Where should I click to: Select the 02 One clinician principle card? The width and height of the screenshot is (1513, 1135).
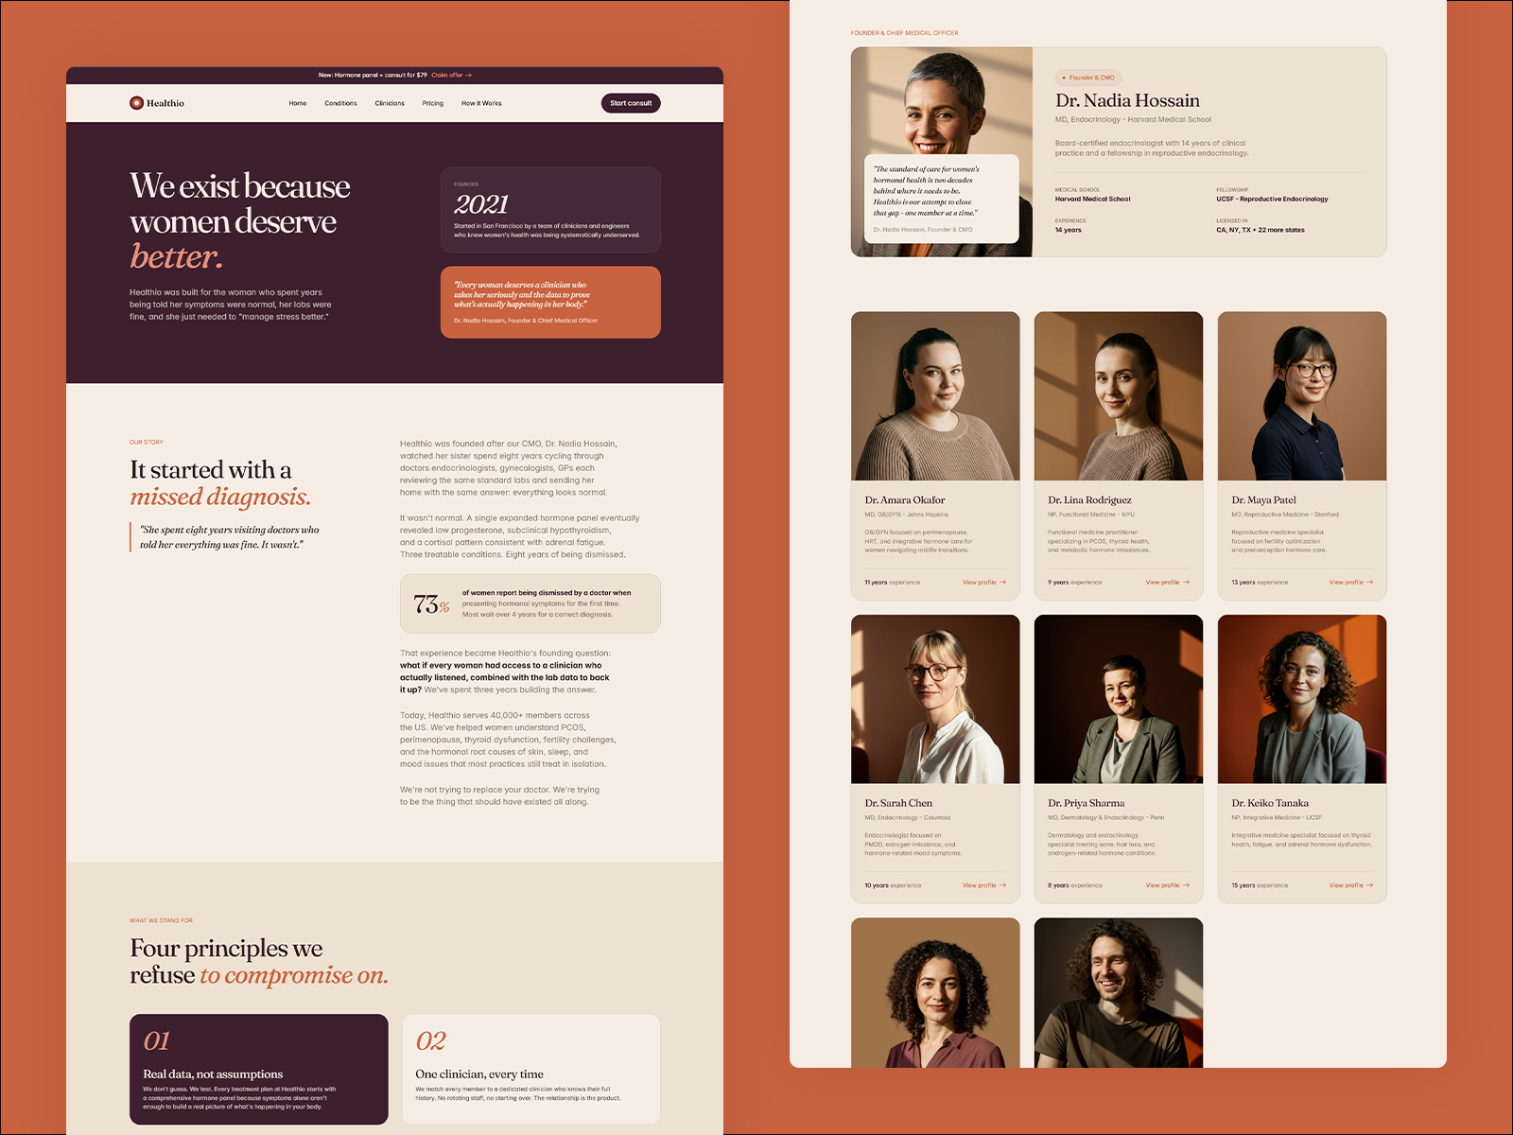pos(531,1070)
